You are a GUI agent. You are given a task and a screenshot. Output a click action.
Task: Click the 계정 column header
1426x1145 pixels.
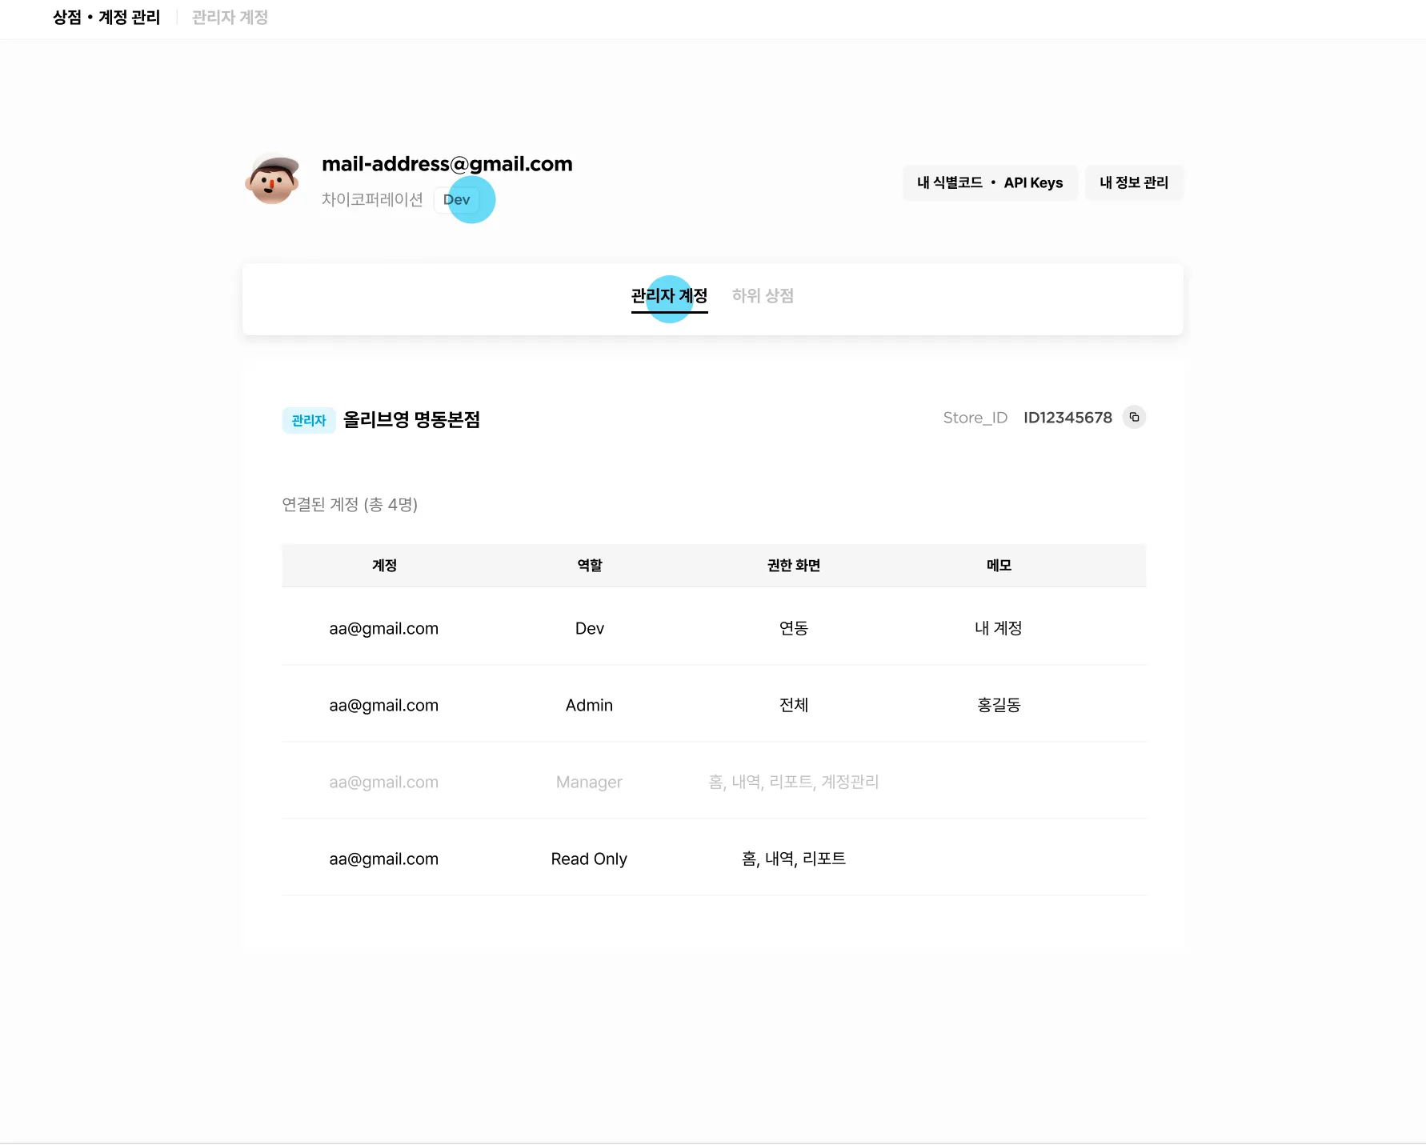(x=383, y=566)
